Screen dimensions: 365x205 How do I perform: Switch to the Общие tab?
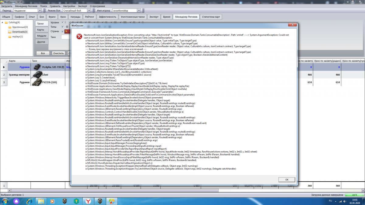point(6,17)
